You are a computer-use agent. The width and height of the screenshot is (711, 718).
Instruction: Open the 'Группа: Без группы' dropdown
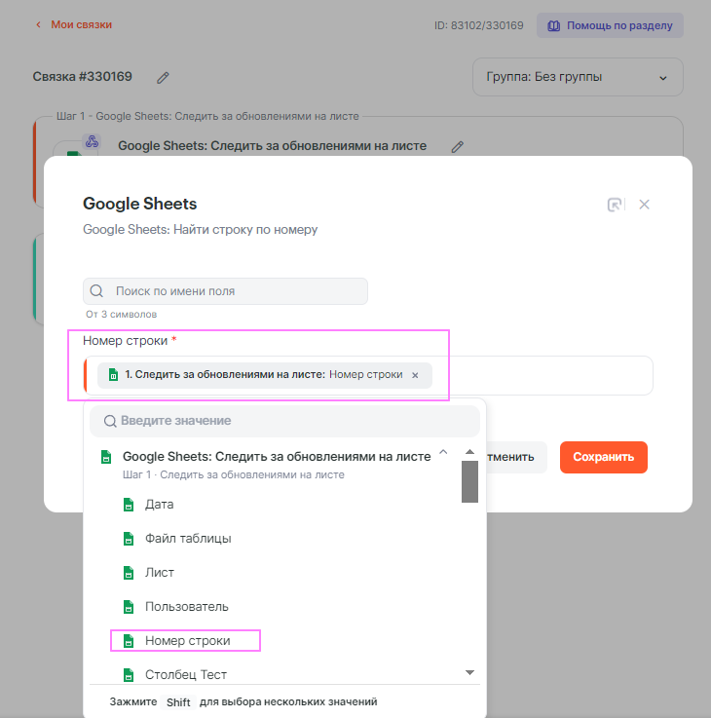pyautogui.click(x=578, y=77)
